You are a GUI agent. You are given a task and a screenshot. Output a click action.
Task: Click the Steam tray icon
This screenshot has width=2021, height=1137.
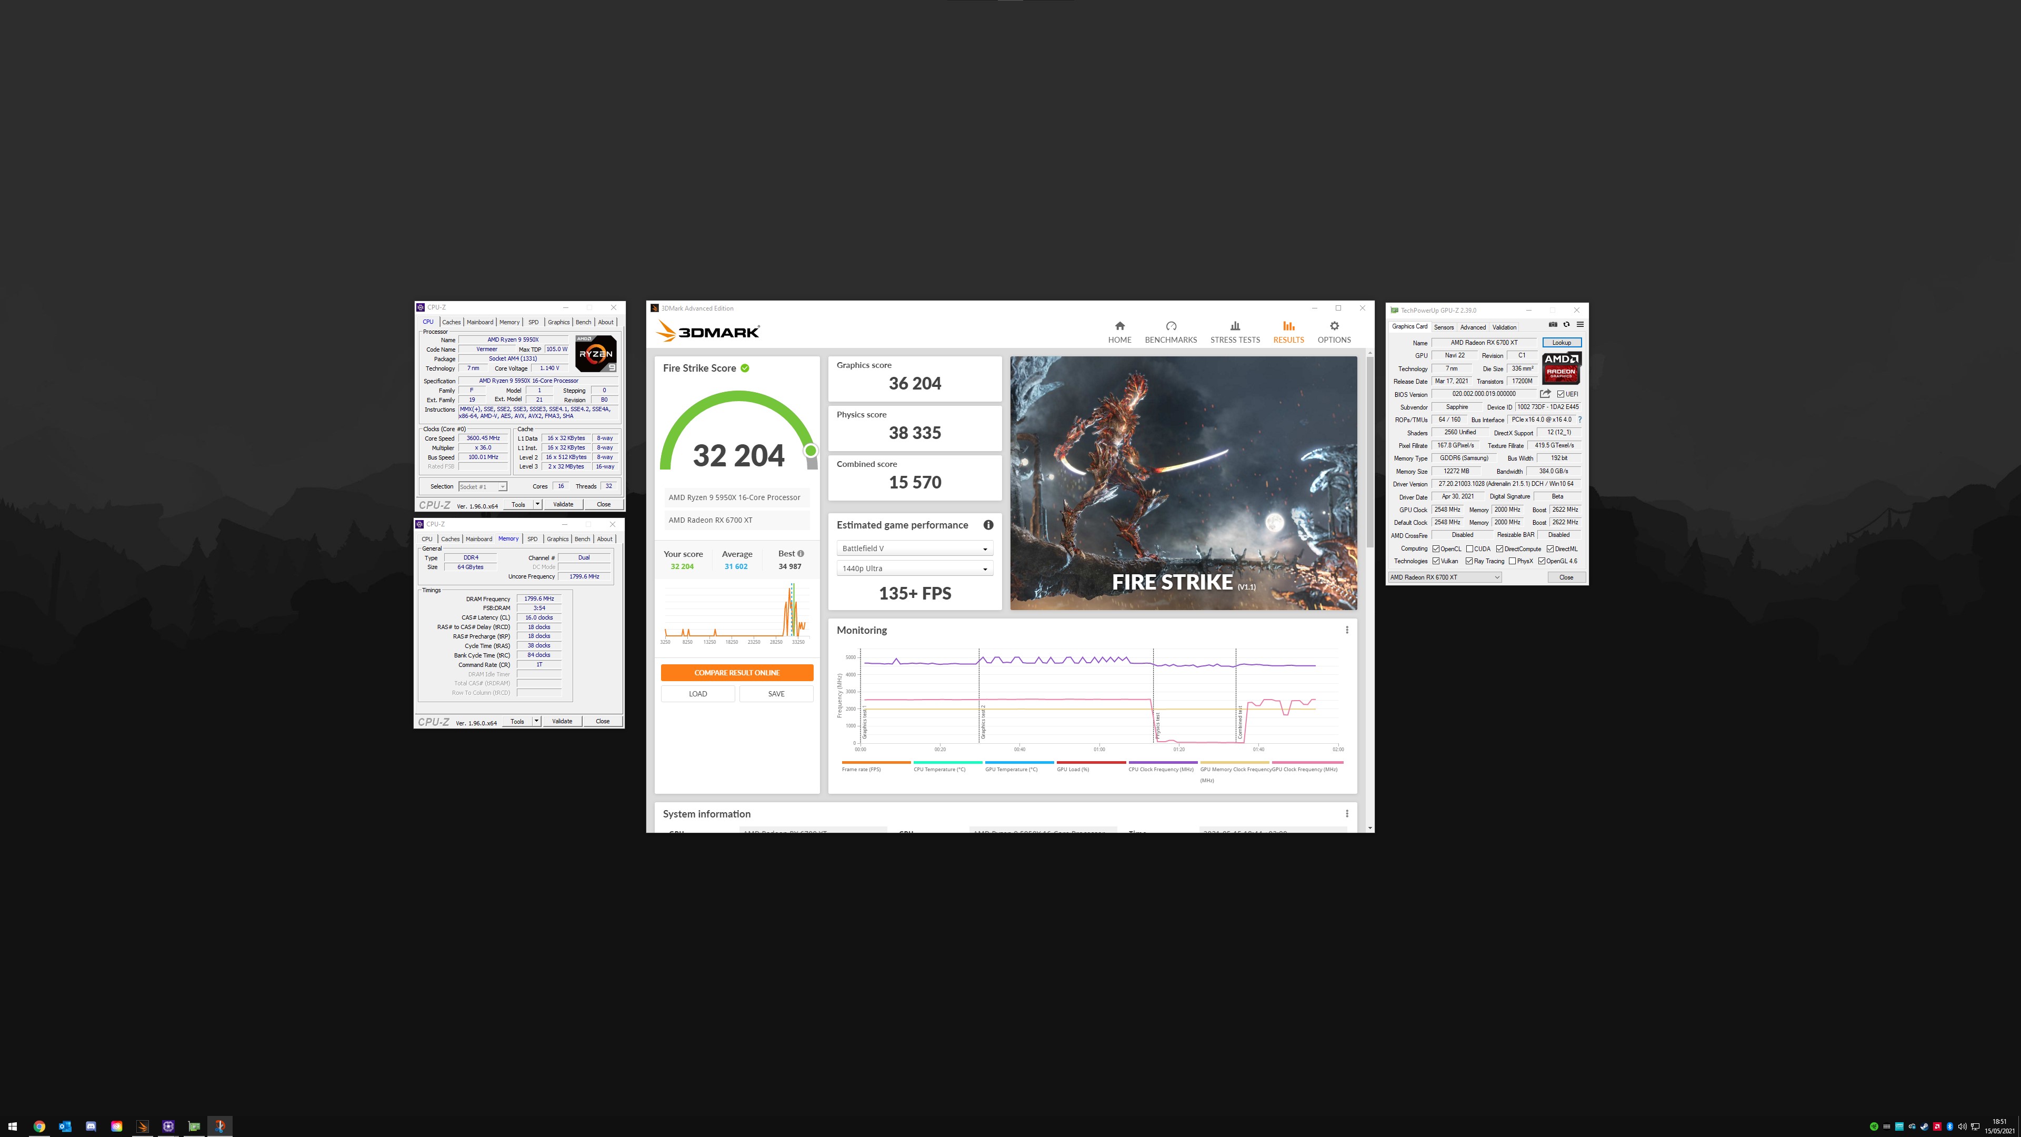pos(1925,1127)
